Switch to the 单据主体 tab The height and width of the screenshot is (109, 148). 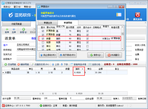coord(48,23)
